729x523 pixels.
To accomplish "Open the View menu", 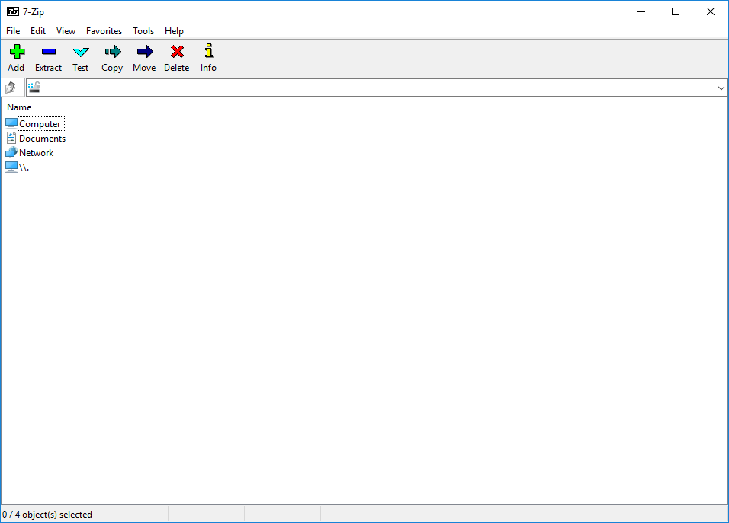I will click(66, 31).
